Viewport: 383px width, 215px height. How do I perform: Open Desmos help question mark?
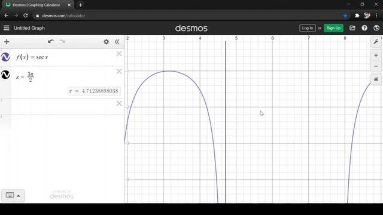pos(364,28)
